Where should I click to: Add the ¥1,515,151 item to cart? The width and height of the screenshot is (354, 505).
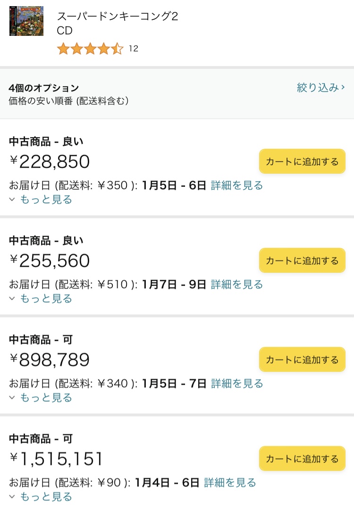tap(302, 459)
